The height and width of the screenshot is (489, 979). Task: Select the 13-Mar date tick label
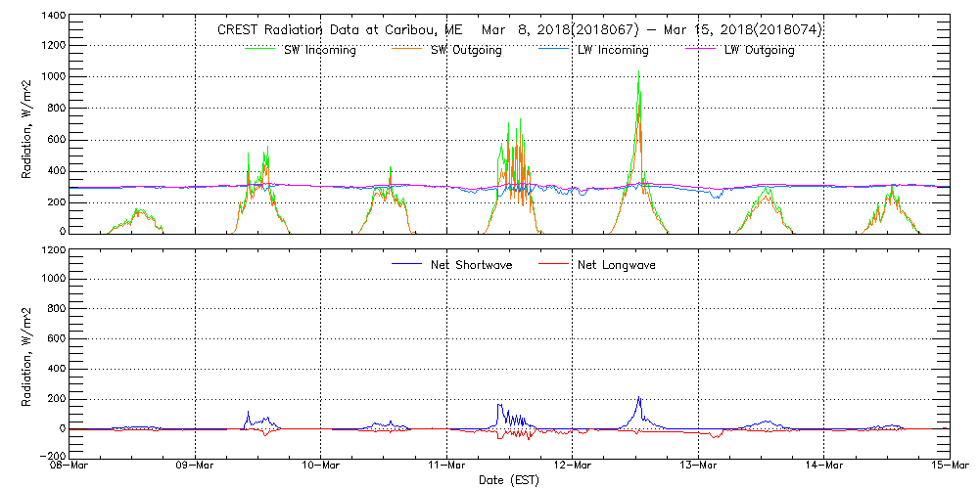tap(698, 465)
